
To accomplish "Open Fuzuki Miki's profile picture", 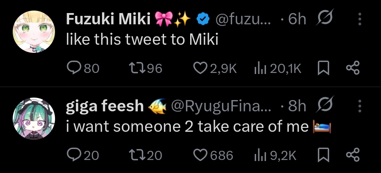I will tap(34, 32).
